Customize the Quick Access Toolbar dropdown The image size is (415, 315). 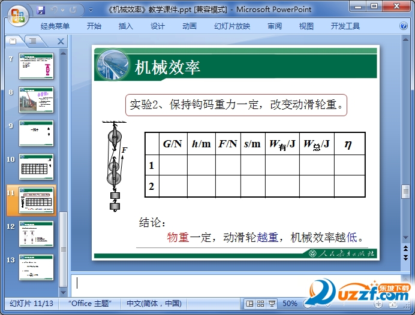point(91,10)
